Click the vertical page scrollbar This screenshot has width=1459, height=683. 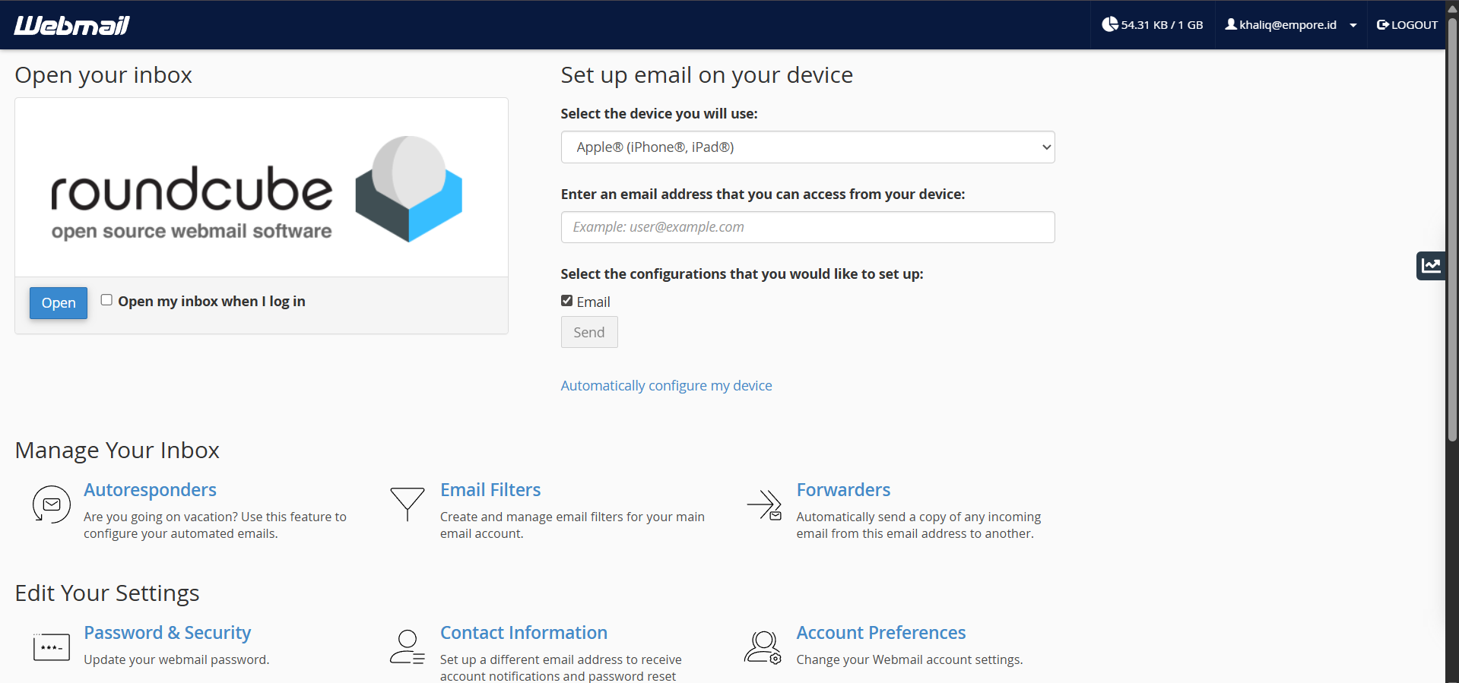1452,228
